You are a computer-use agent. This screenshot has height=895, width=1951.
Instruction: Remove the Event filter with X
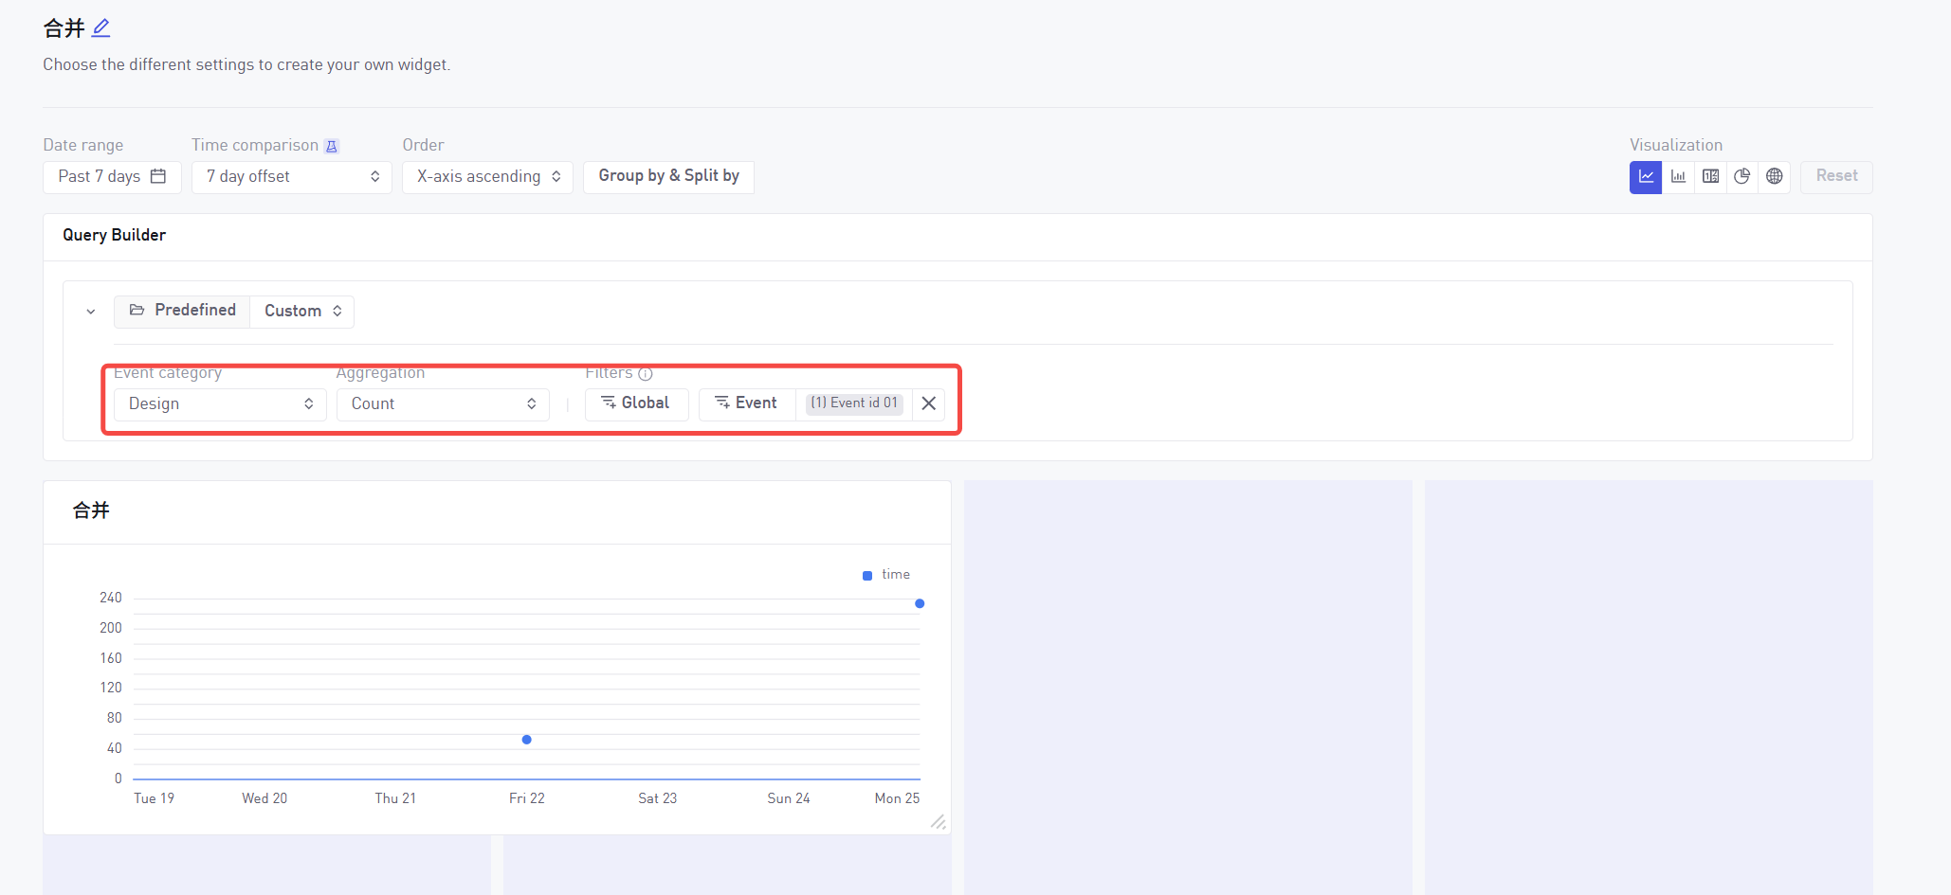pos(929,403)
